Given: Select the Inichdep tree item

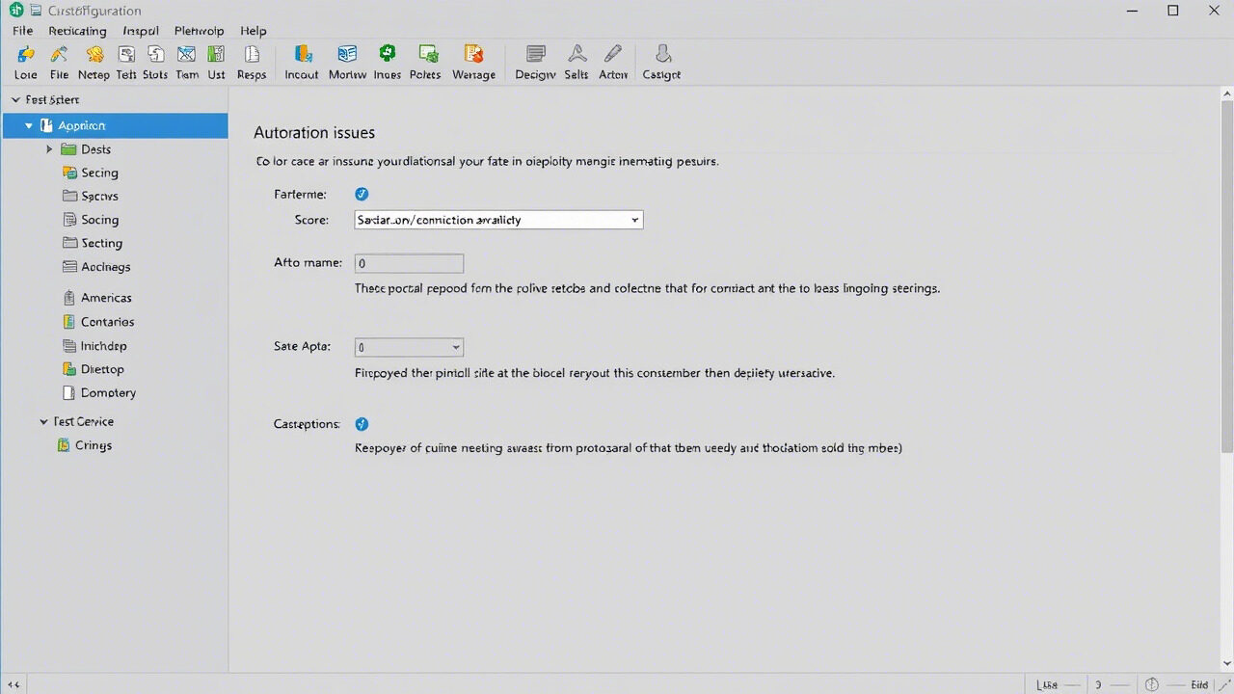Looking at the screenshot, I should click(103, 346).
